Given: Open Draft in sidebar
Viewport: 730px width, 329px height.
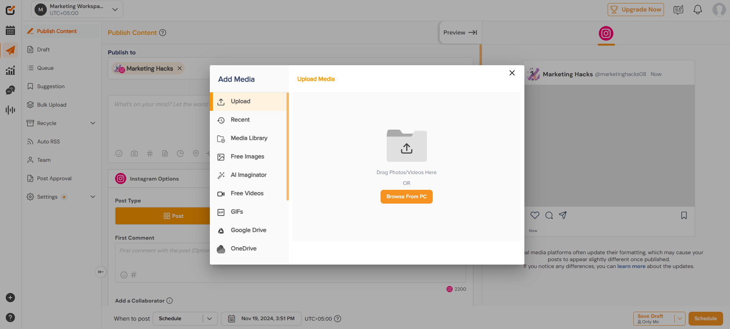Looking at the screenshot, I should click(61, 49).
